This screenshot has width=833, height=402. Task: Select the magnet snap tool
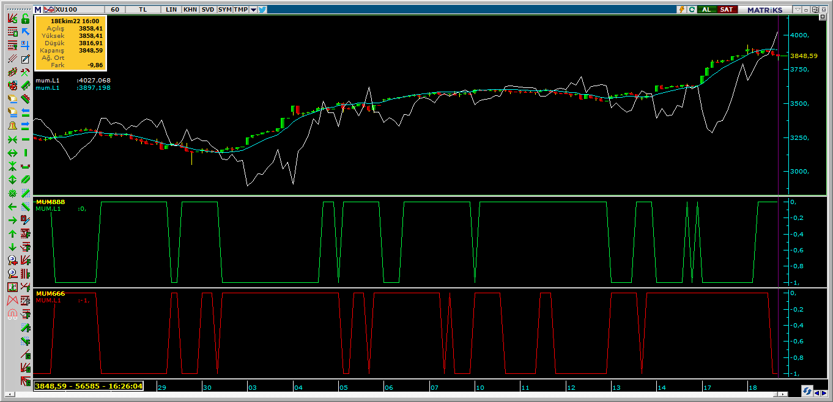[x=12, y=314]
